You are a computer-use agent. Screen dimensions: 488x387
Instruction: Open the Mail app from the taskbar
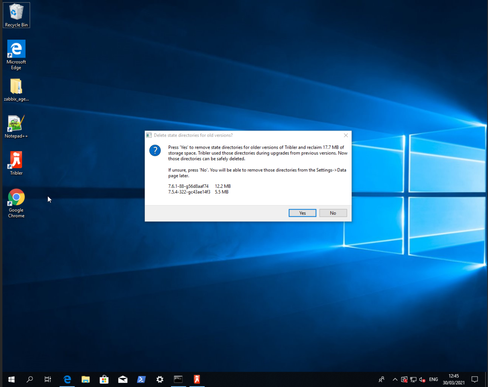point(123,379)
